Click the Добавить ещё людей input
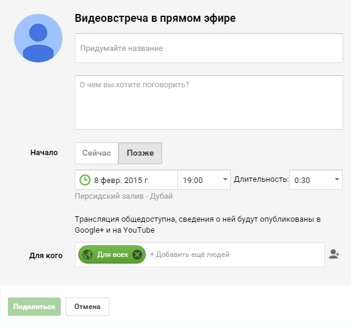This screenshot has width=351, height=326. 235,254
